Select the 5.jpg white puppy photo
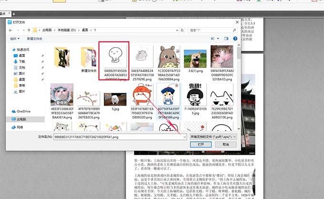The width and height of the screenshot is (324, 199). point(115,101)
